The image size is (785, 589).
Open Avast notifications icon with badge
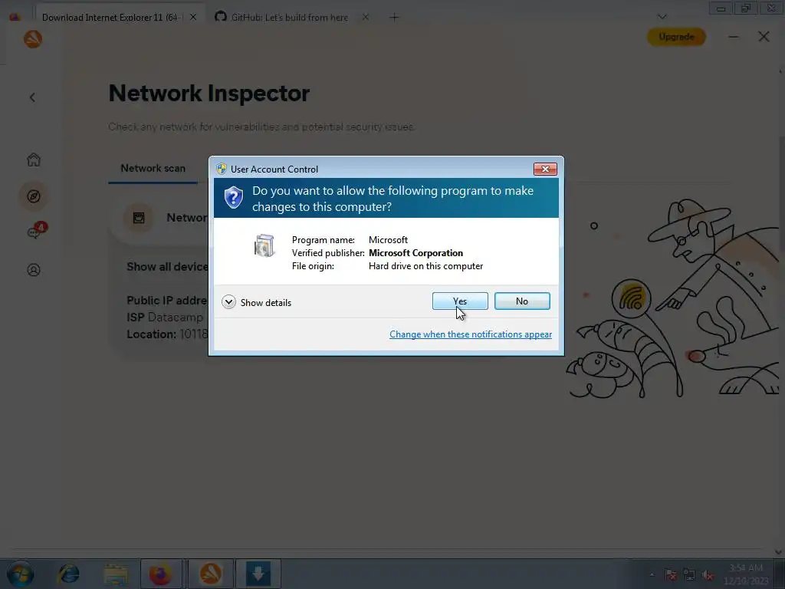(35, 232)
